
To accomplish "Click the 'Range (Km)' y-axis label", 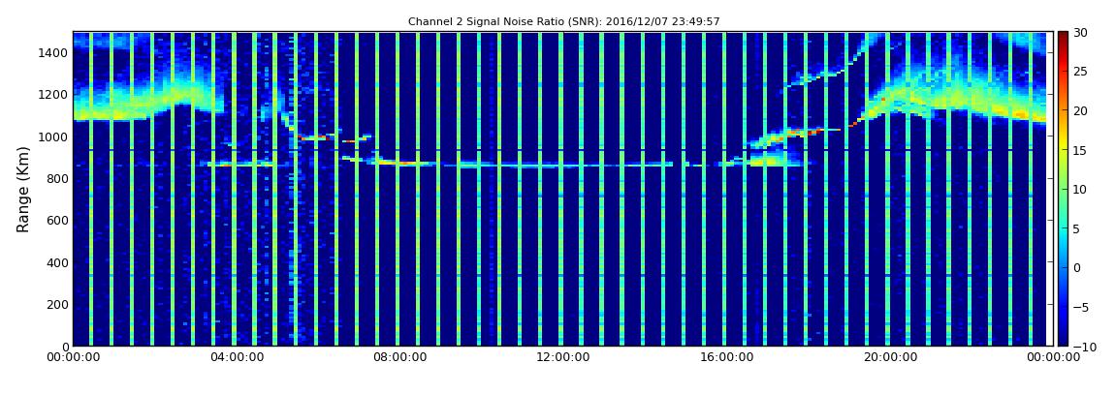I will coord(23,190).
